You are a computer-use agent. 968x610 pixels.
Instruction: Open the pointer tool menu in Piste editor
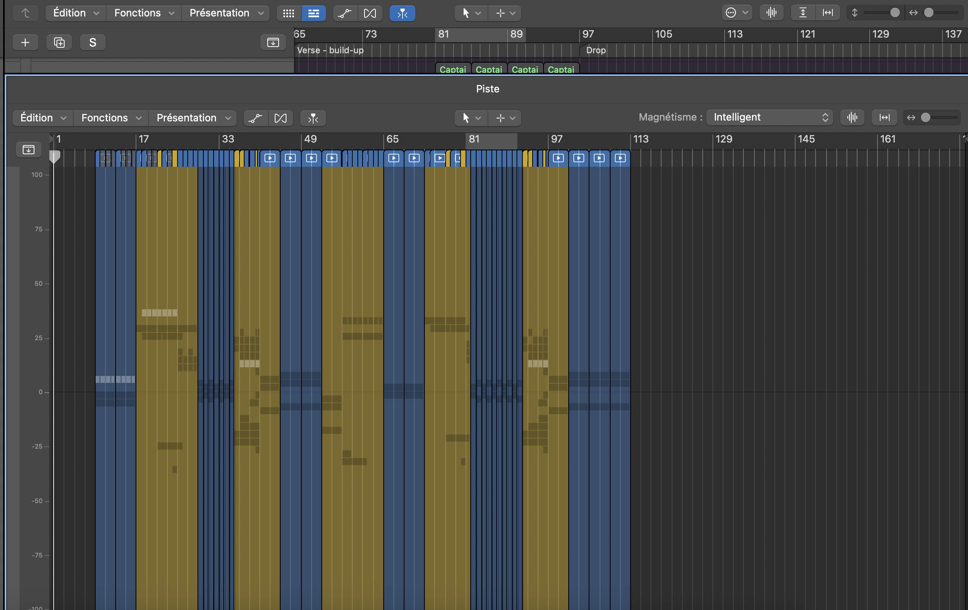[471, 118]
